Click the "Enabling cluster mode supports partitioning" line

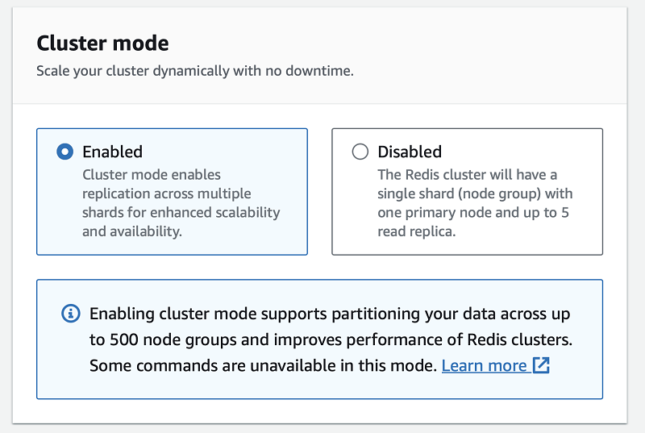coord(330,314)
